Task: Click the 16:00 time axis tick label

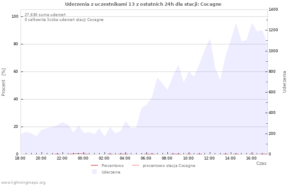Action: tap(251, 158)
